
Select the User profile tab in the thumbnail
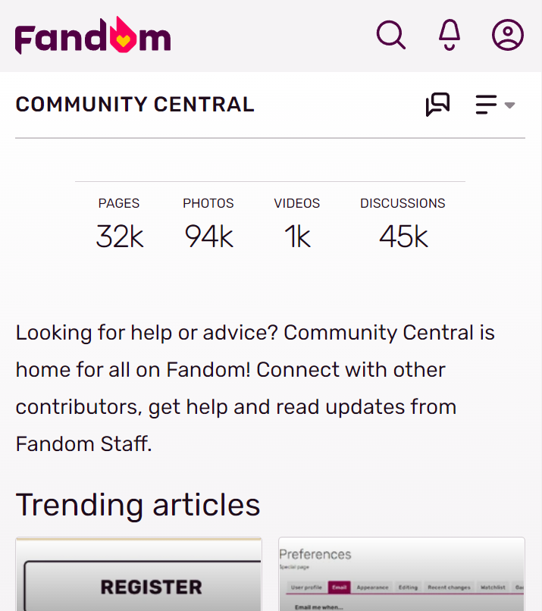pos(306,587)
